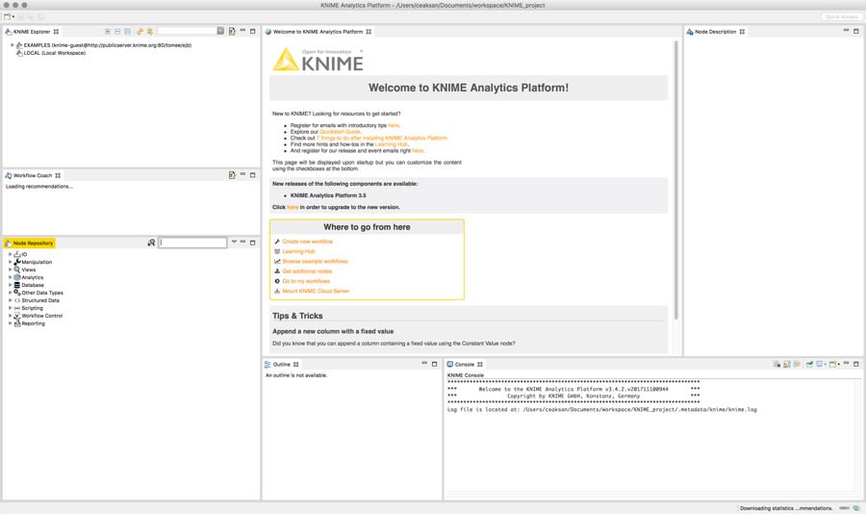
Task: Open the Browse example workflows link
Action: point(316,262)
